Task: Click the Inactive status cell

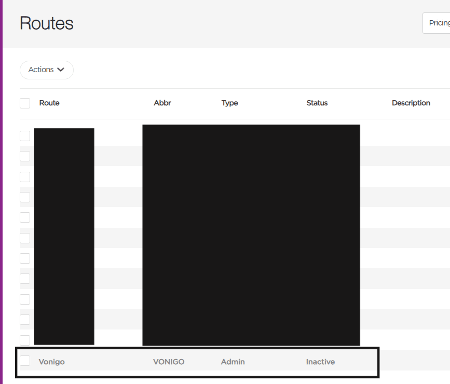Action: (x=320, y=362)
